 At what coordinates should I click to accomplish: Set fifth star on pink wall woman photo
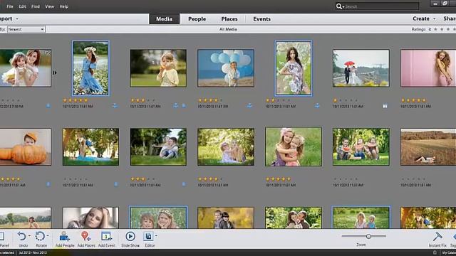[x=424, y=100]
